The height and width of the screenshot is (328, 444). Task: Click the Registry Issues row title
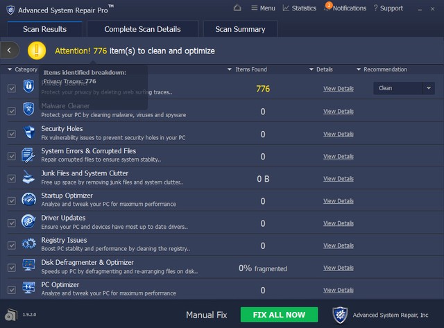click(64, 240)
